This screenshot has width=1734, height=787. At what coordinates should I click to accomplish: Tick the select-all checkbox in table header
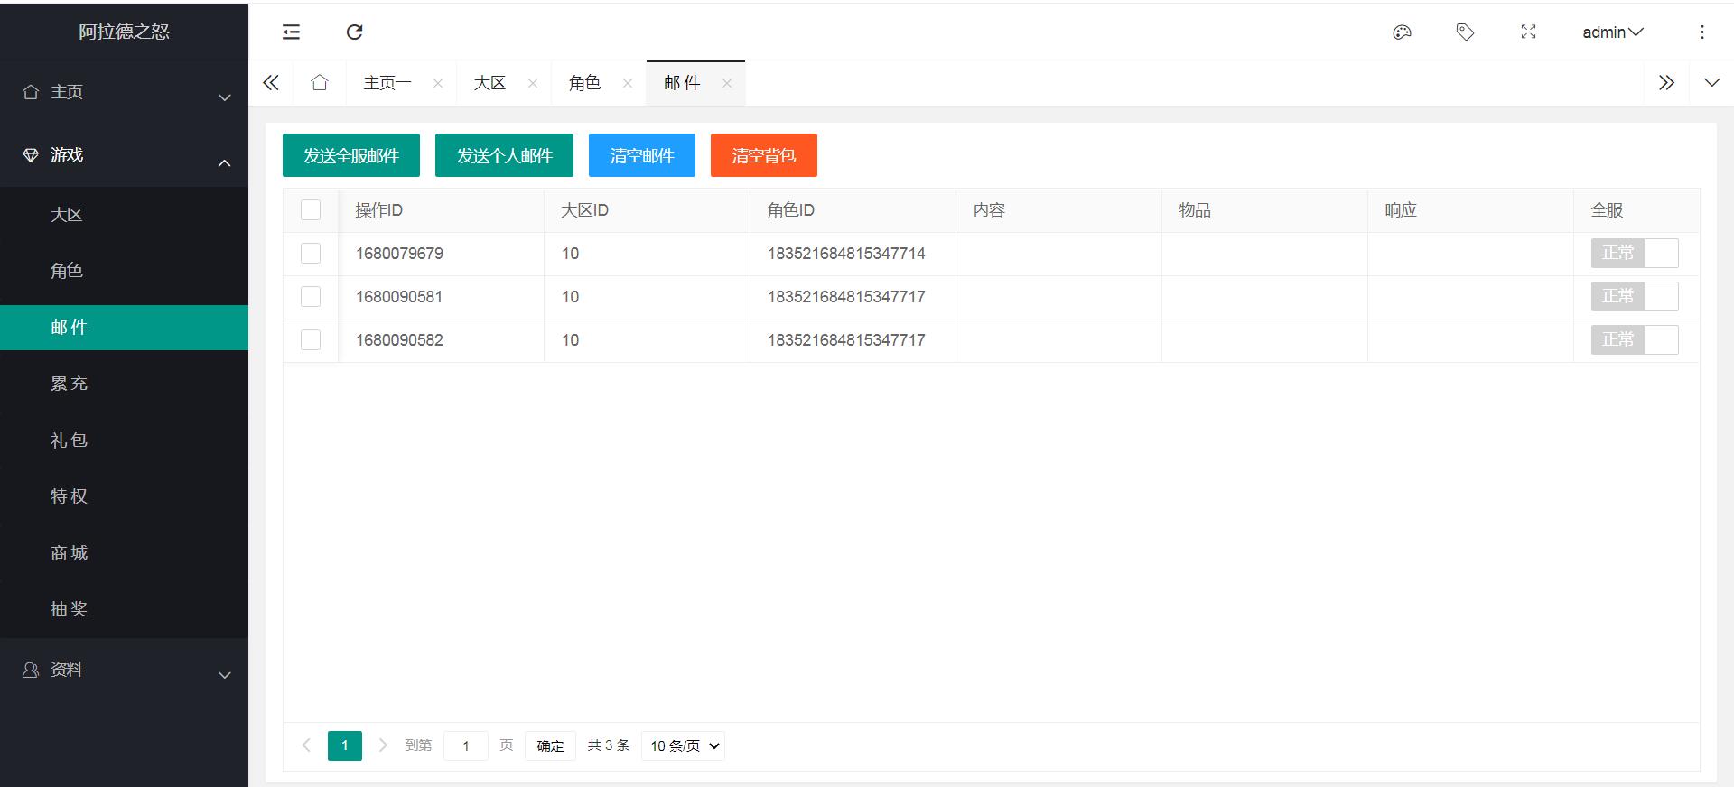311,210
